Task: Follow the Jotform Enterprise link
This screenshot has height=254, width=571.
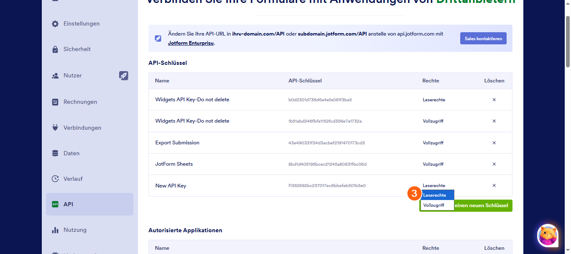Action: (x=191, y=43)
